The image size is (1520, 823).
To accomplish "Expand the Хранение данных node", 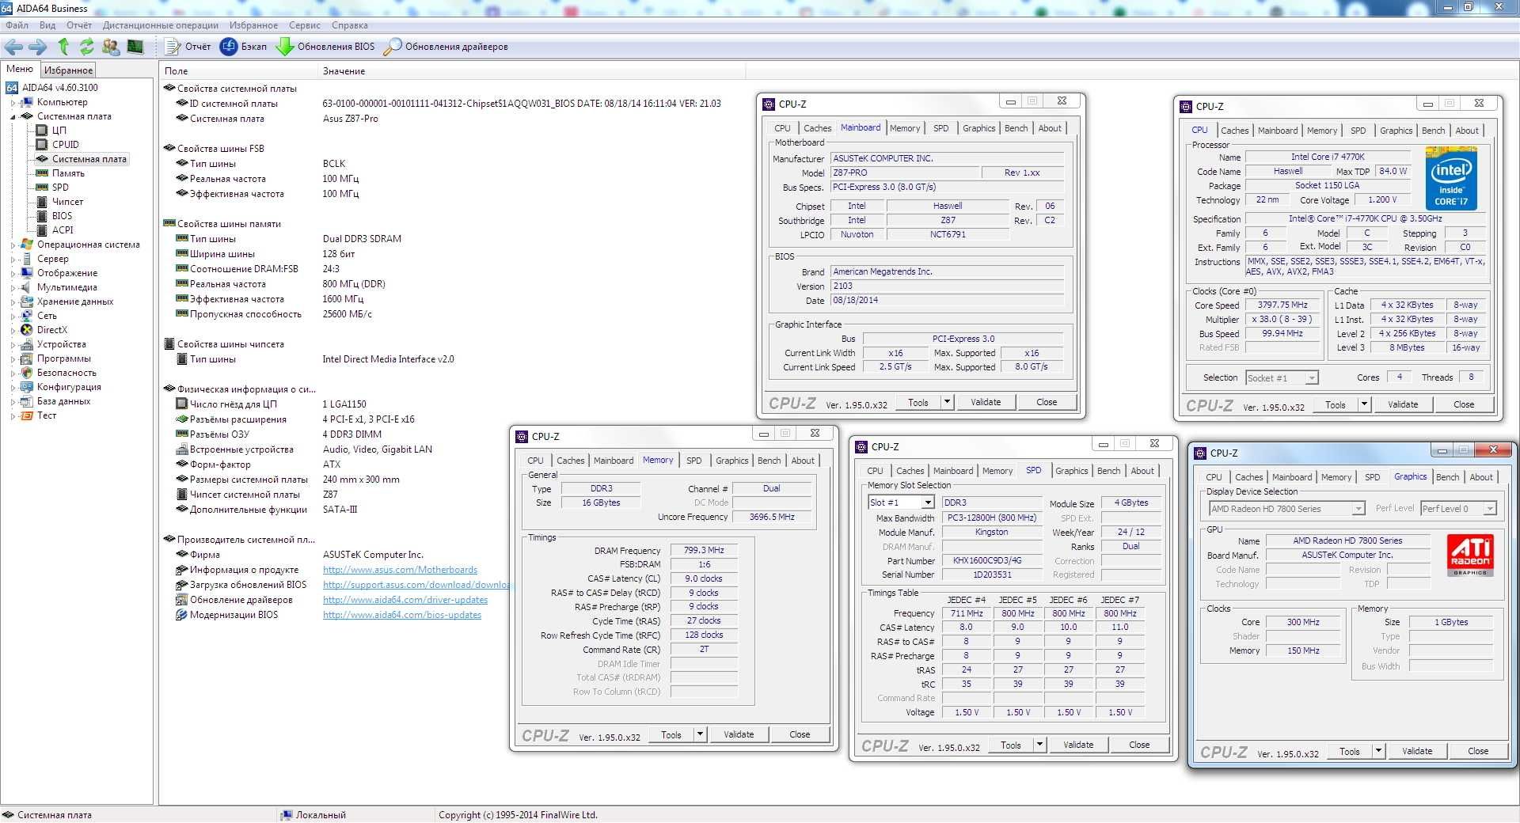I will point(13,302).
